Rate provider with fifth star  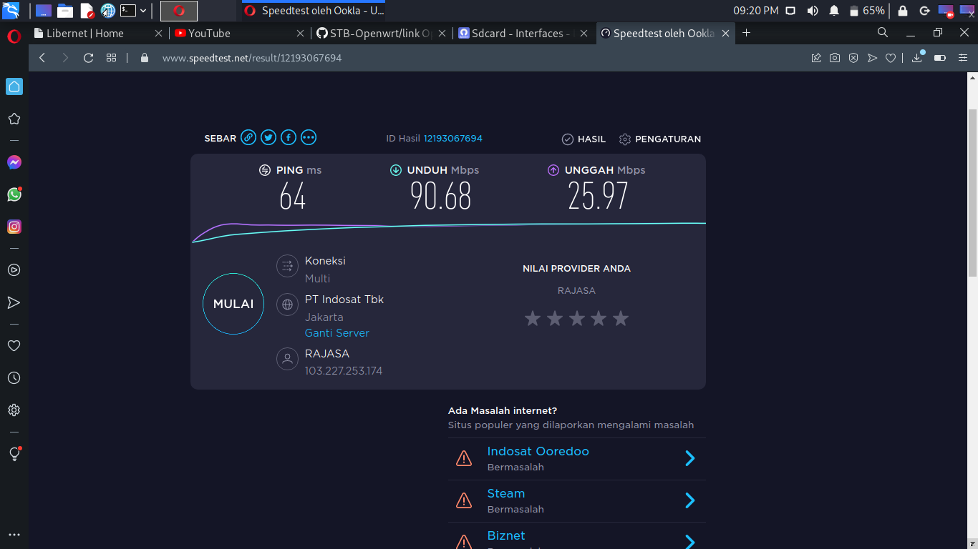621,318
